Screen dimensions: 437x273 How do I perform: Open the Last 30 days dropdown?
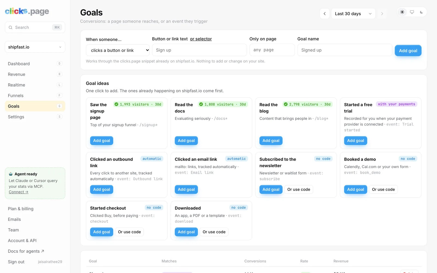353,14
